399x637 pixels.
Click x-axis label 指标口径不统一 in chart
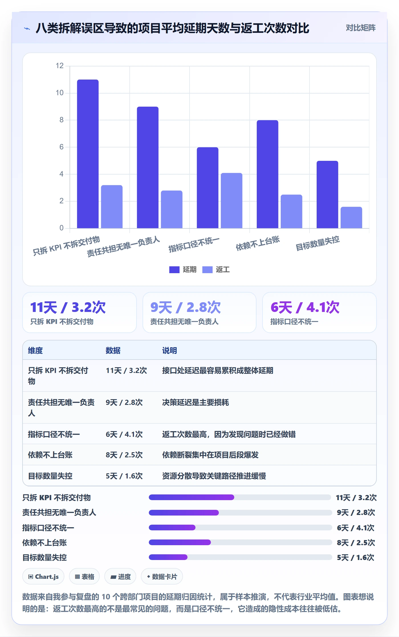(x=194, y=245)
